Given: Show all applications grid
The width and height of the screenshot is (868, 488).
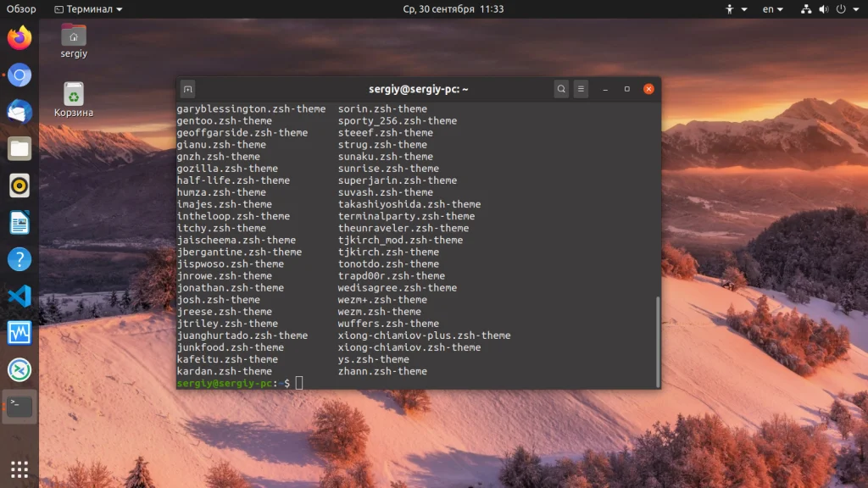Looking at the screenshot, I should (19, 469).
